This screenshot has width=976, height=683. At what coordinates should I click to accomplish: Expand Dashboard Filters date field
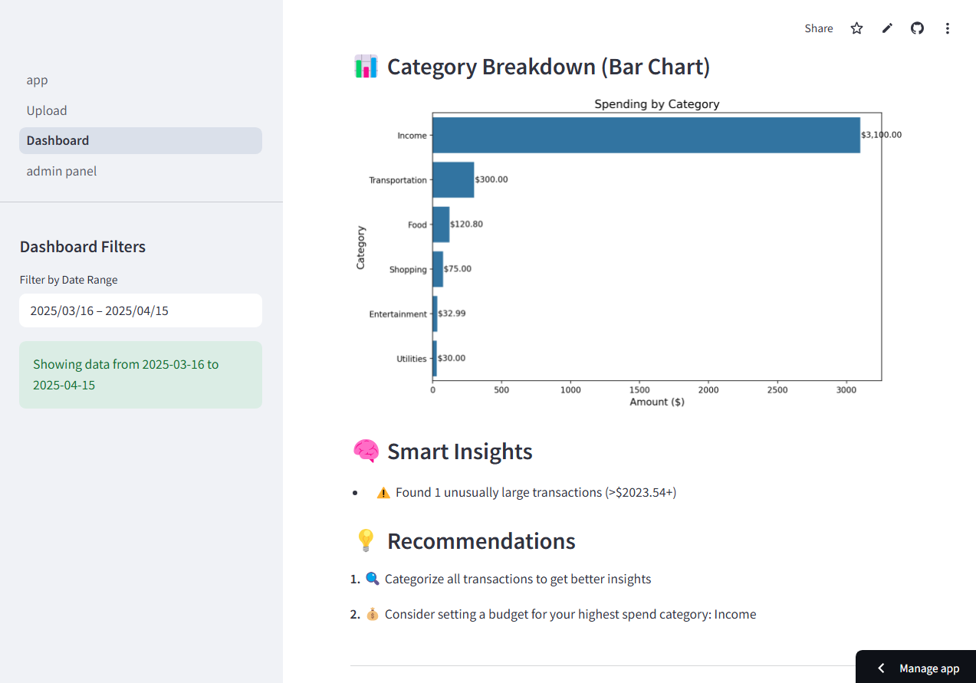(140, 310)
